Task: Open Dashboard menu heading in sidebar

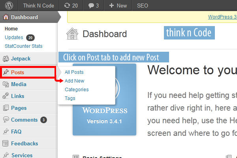Action: 24,17
